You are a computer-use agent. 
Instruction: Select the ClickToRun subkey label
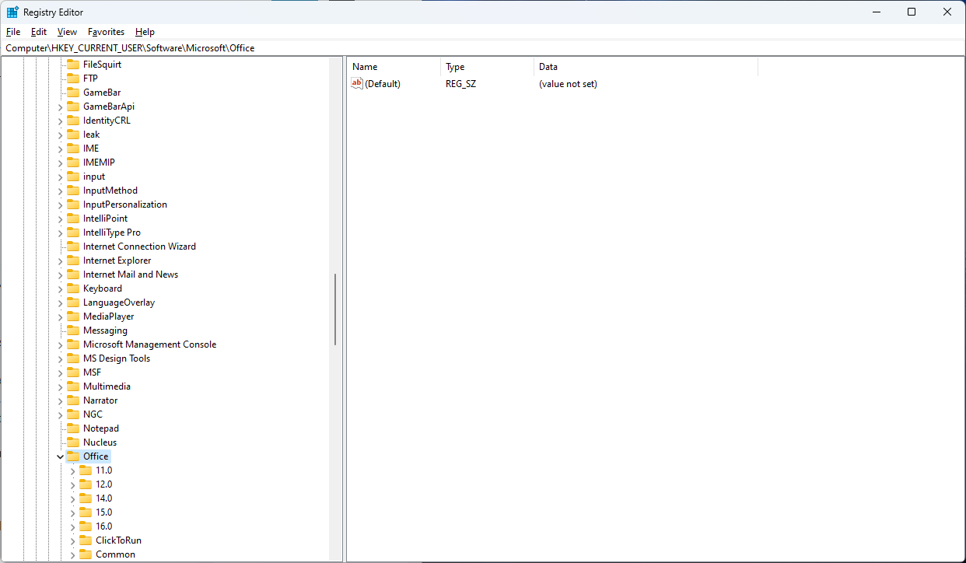pos(118,540)
